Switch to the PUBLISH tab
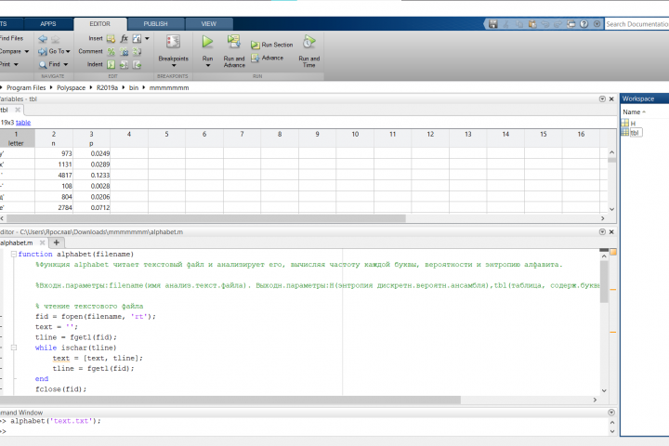 [x=155, y=24]
